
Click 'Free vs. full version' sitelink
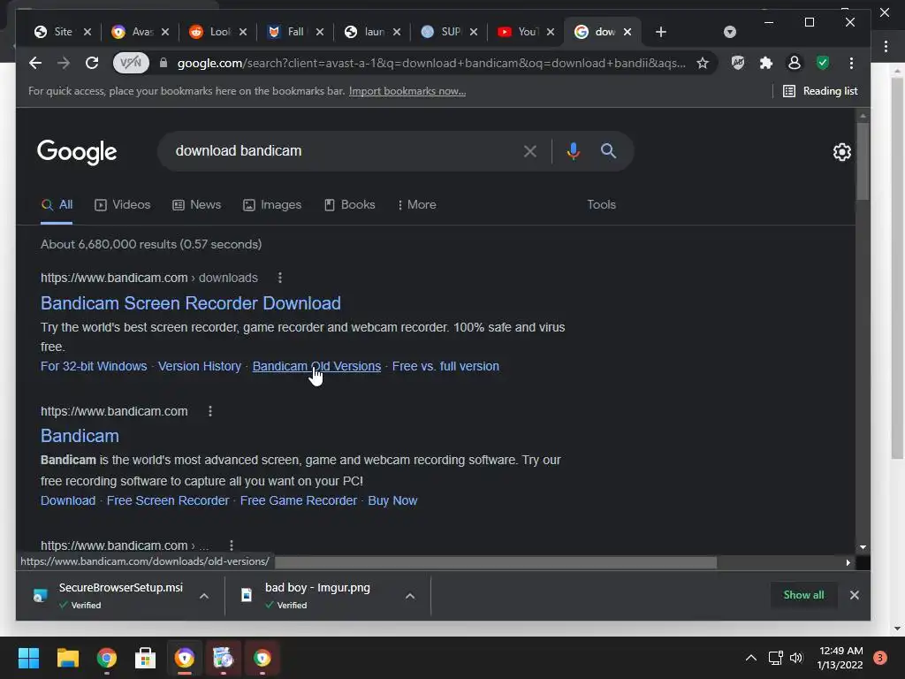coord(445,366)
